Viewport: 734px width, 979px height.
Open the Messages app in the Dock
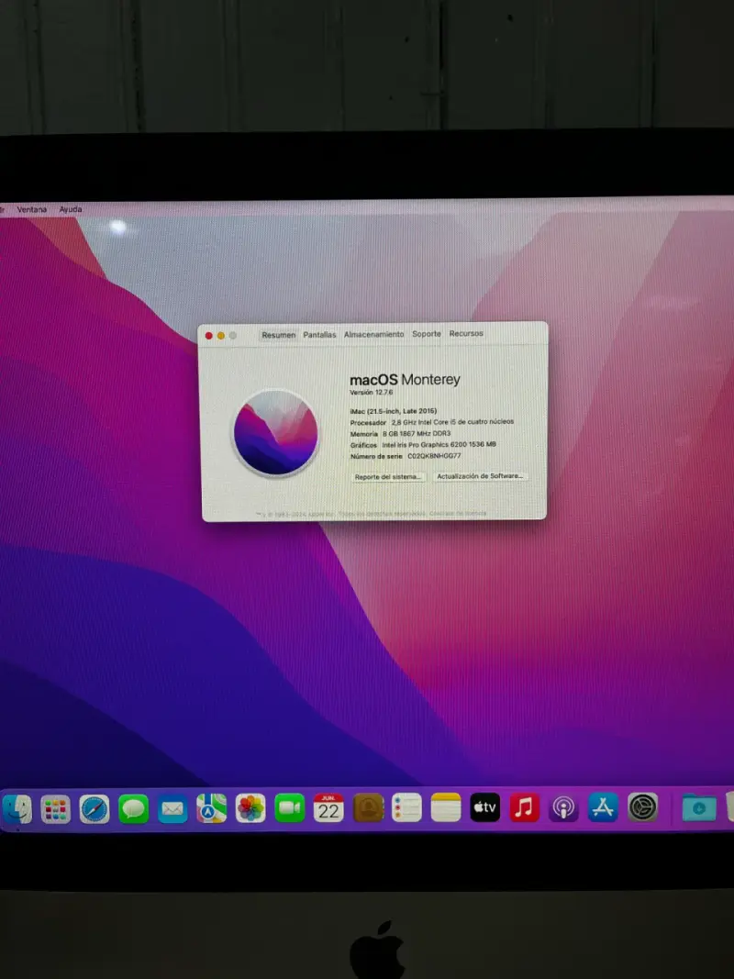(134, 809)
